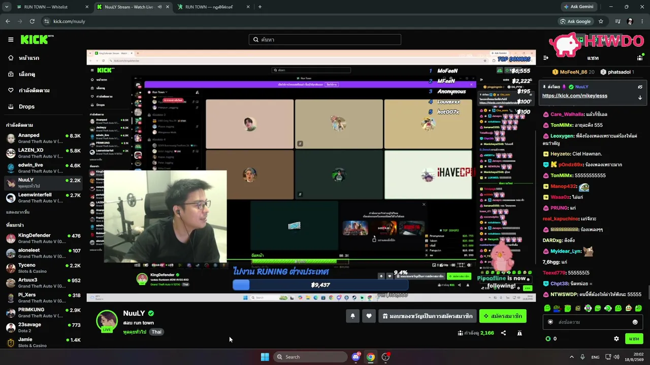Click the gift subscriptions button

click(428, 316)
